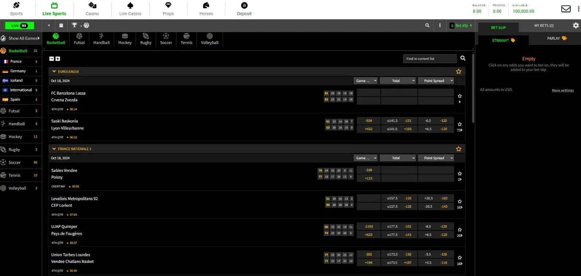Bet Saski Baskonia moneyline -934
Screen dimensions: 581x276
369,121
